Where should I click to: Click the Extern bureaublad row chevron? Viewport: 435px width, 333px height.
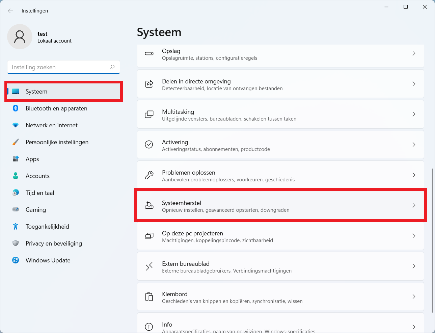click(x=414, y=266)
